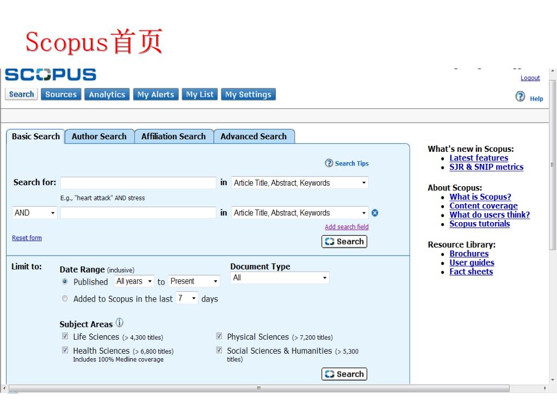Open the Analytics navigation tab
The height and width of the screenshot is (418, 557).
point(107,95)
